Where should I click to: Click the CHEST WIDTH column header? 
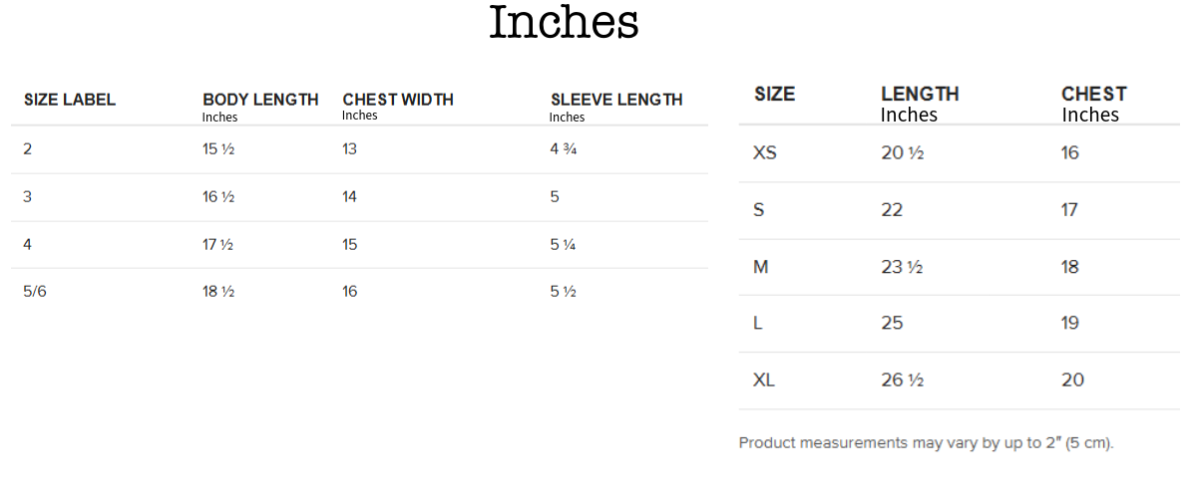tap(398, 100)
